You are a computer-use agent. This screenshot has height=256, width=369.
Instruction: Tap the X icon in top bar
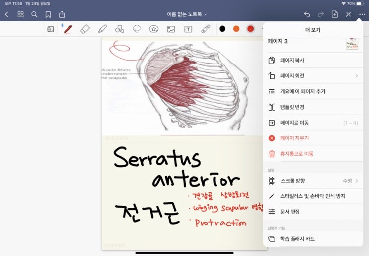click(x=348, y=14)
